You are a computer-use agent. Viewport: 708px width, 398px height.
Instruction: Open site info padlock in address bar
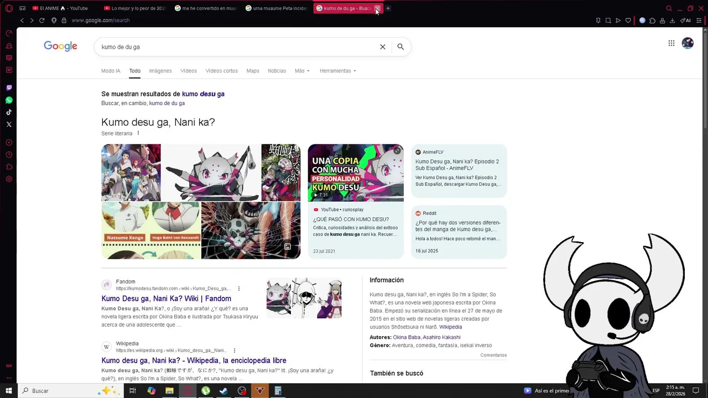coord(64,20)
